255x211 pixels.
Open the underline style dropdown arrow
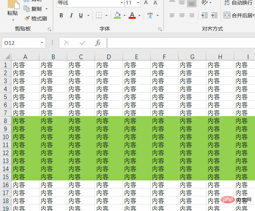pos(88,16)
